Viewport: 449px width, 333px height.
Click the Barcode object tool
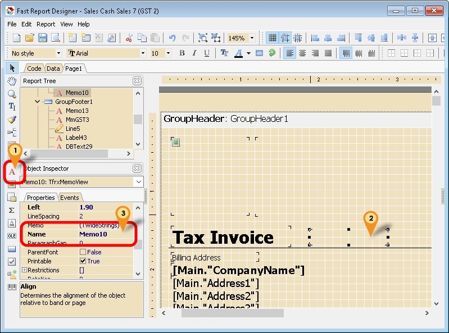12,288
